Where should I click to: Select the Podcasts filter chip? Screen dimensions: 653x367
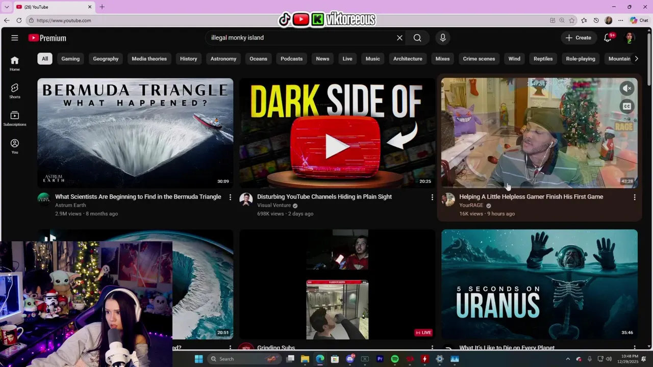(291, 59)
